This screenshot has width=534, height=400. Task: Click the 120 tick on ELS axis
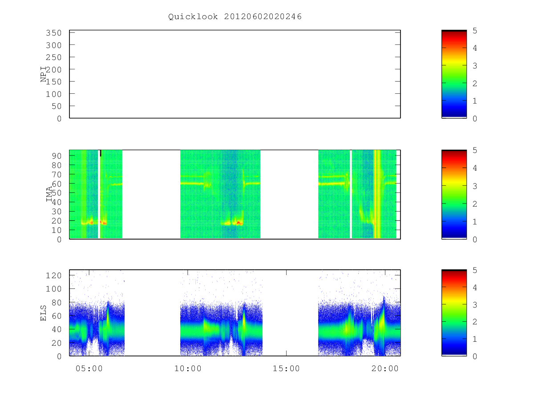[x=53, y=276]
